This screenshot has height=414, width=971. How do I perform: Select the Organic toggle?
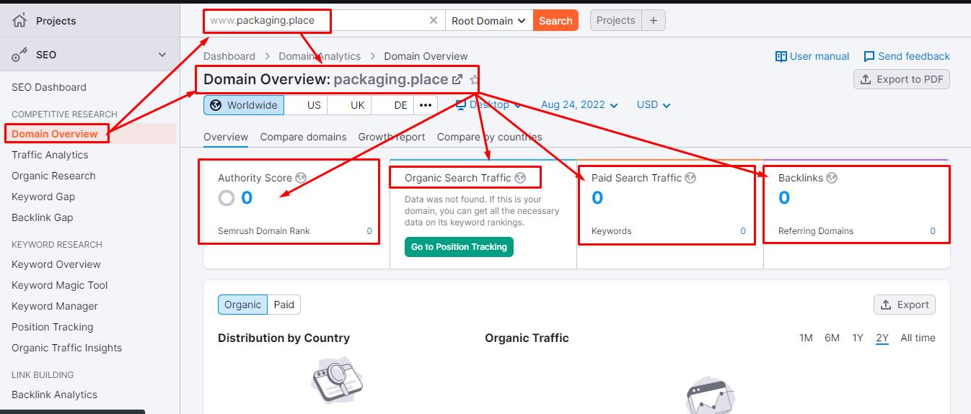point(242,305)
